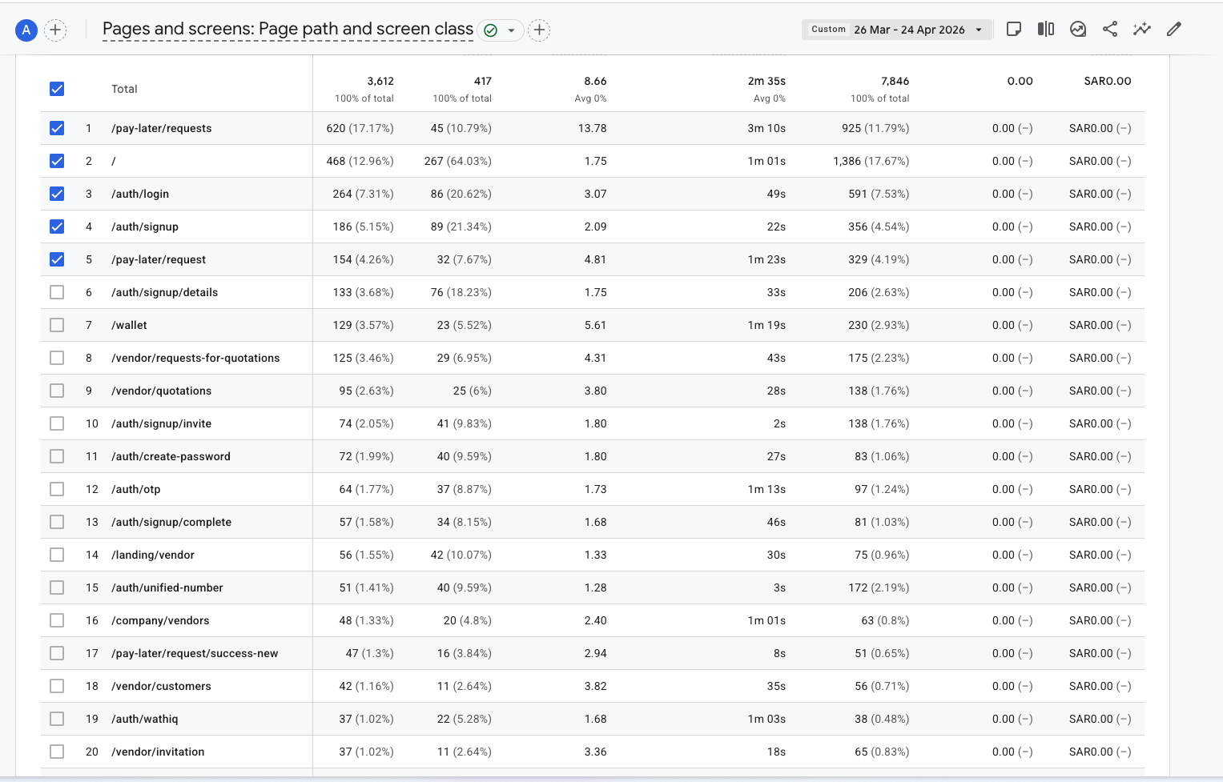1223x782 pixels.
Task: Select the /company/vendors row checkbox
Action: tap(57, 620)
